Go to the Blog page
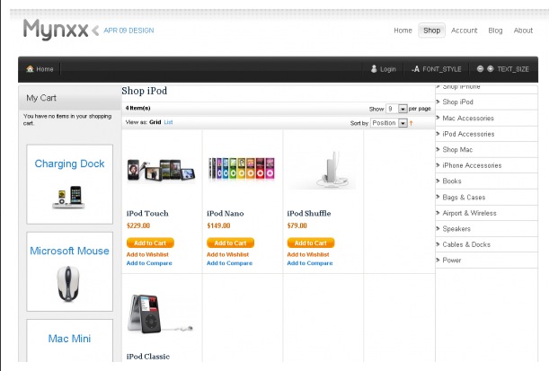Image resolution: width=558 pixels, height=371 pixels. pyautogui.click(x=495, y=31)
